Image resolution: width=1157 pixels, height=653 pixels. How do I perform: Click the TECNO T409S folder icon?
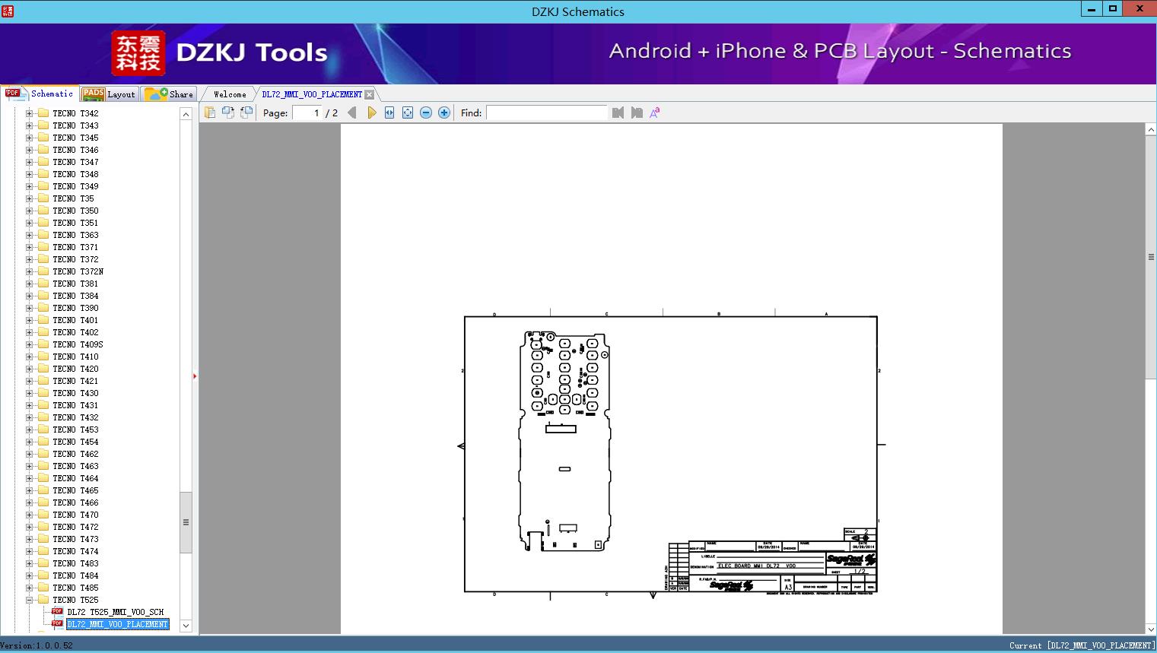[43, 344]
